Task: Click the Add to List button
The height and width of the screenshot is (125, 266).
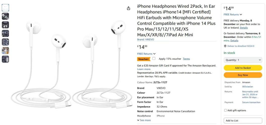Action: (243, 120)
